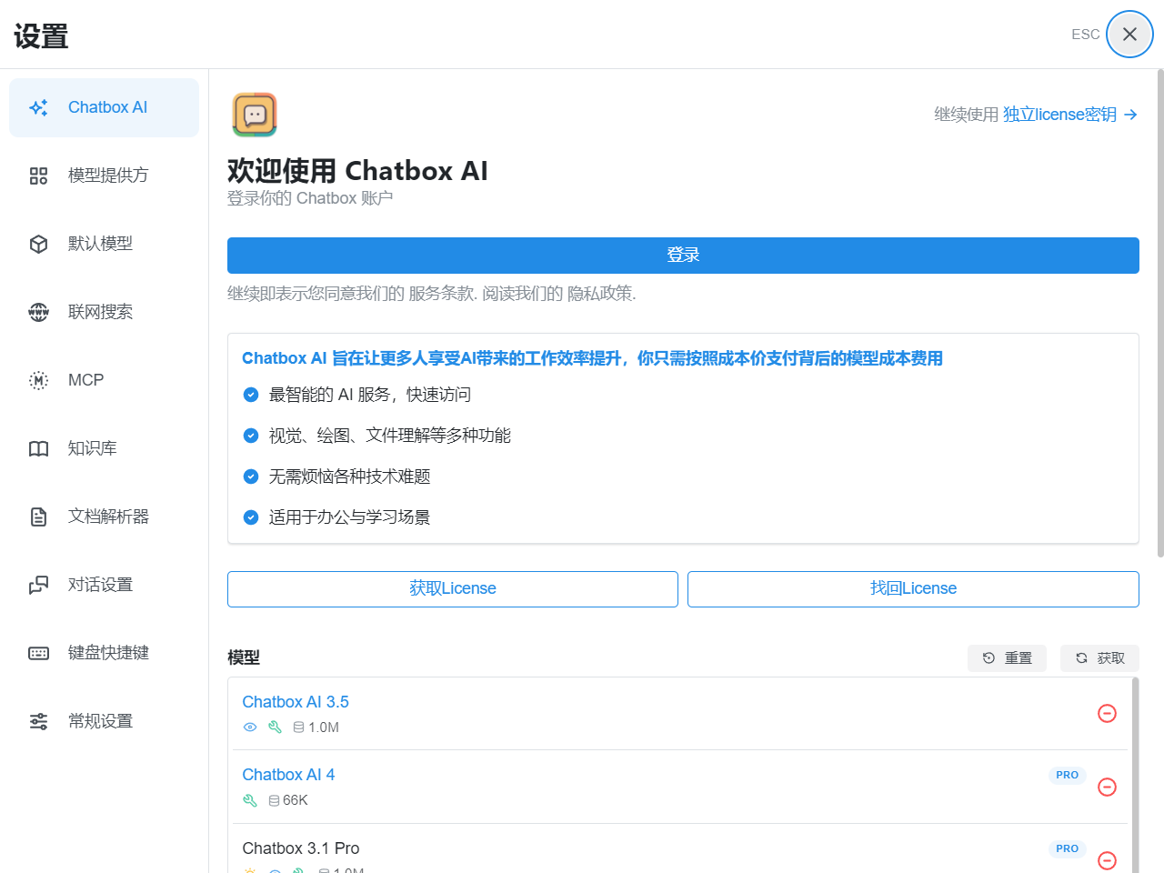
Task: Click the wrench tool icon under Chatbox AI 3.5
Action: pyautogui.click(x=275, y=727)
